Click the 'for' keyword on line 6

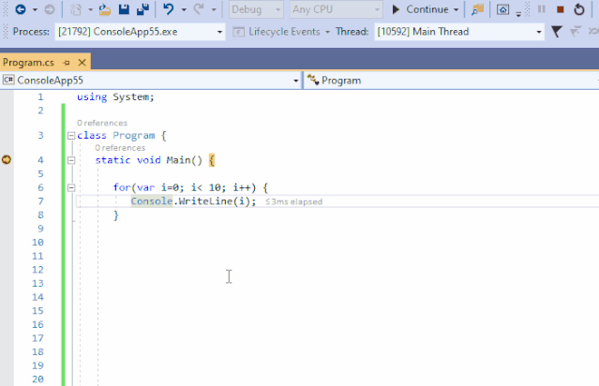(122, 187)
